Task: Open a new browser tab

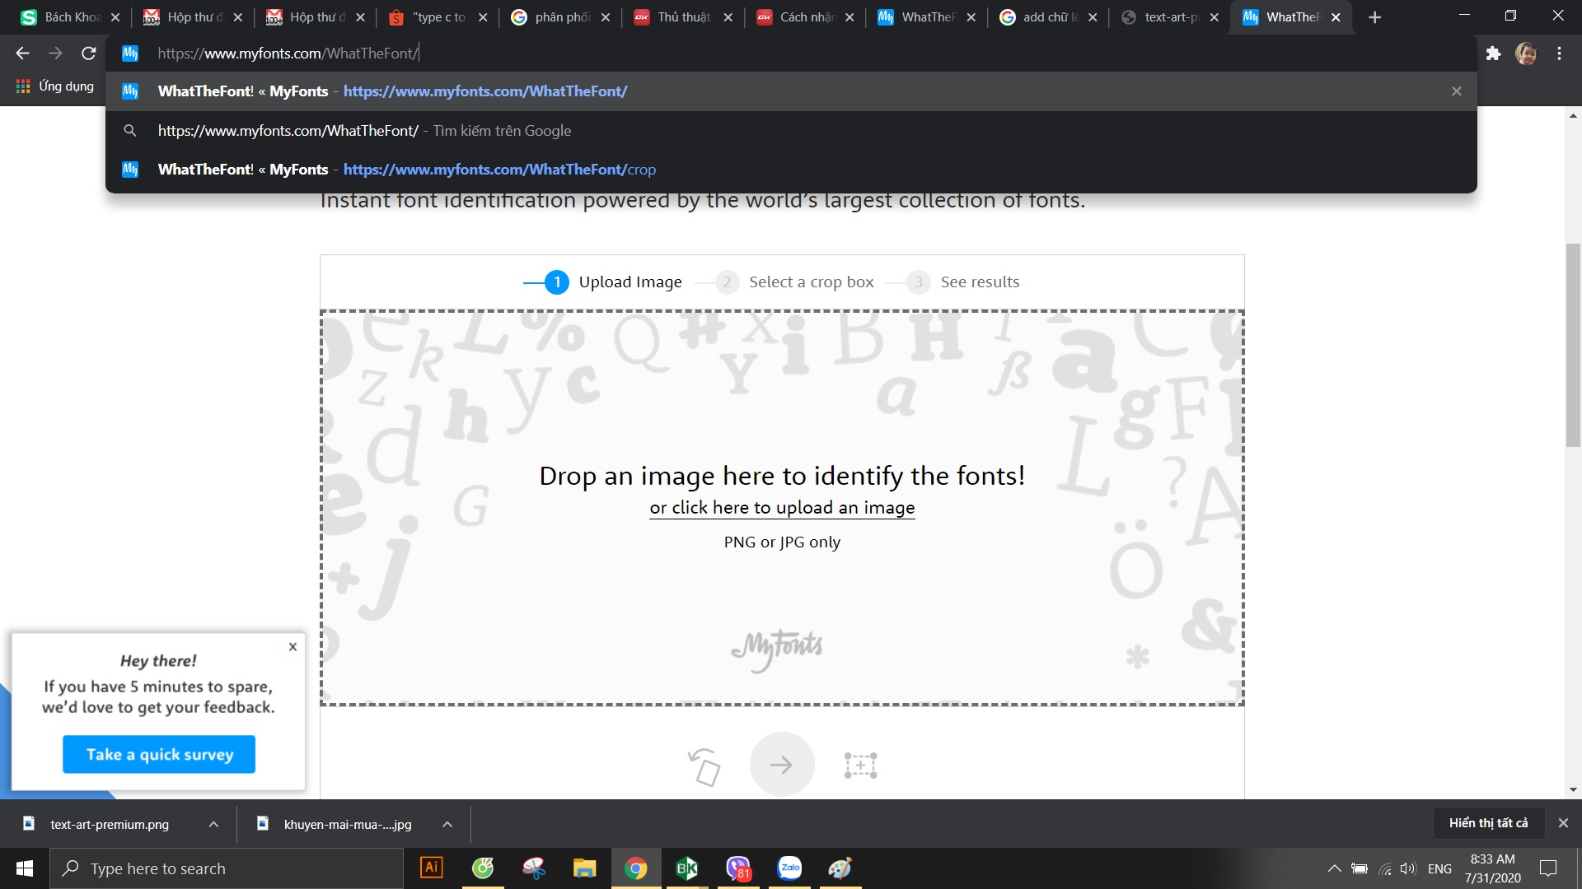Action: (1374, 17)
